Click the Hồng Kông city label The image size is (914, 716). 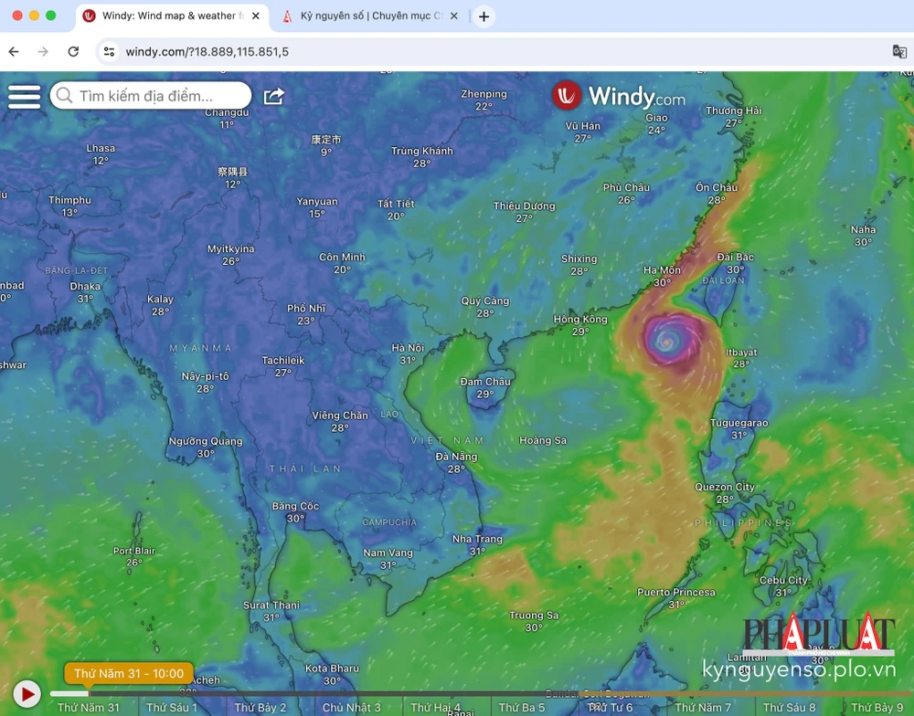point(580,320)
